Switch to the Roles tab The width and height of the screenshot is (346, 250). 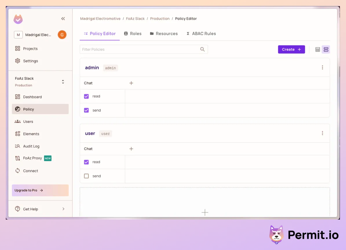pos(133,34)
